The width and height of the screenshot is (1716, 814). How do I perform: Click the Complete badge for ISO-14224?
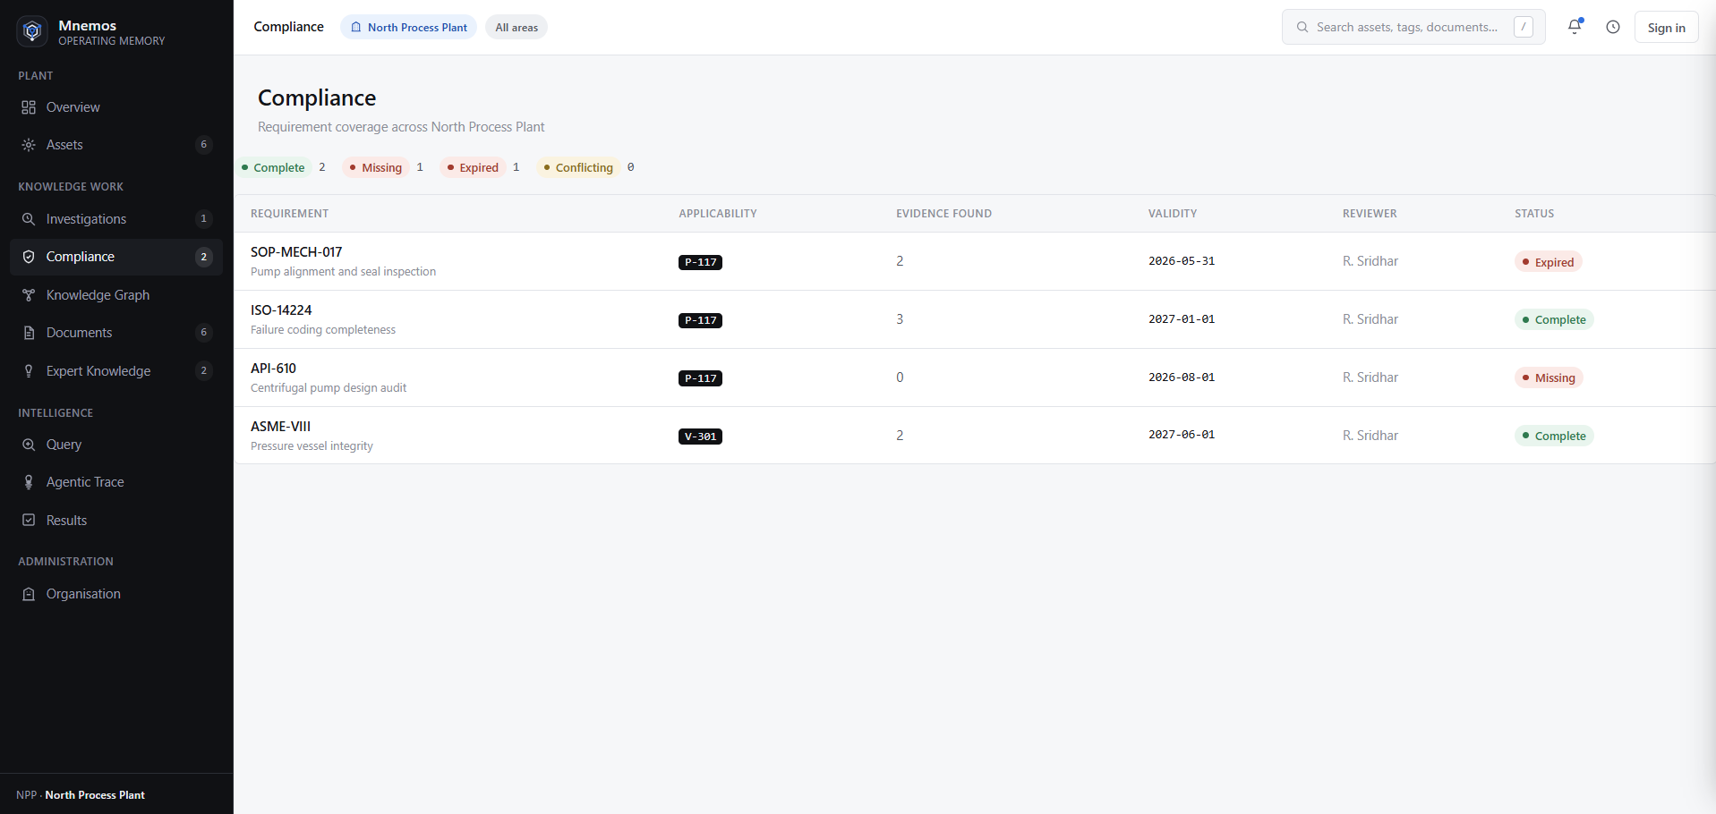click(1554, 319)
